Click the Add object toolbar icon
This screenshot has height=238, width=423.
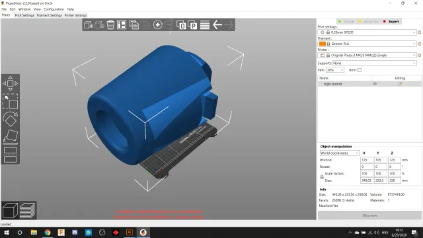pos(88,25)
